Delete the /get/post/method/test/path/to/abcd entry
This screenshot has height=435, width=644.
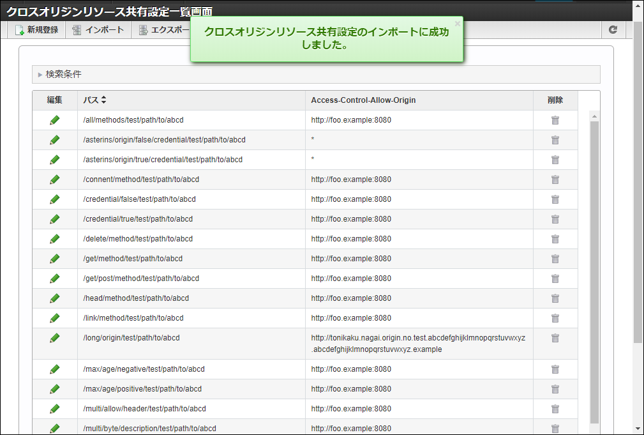[555, 279]
